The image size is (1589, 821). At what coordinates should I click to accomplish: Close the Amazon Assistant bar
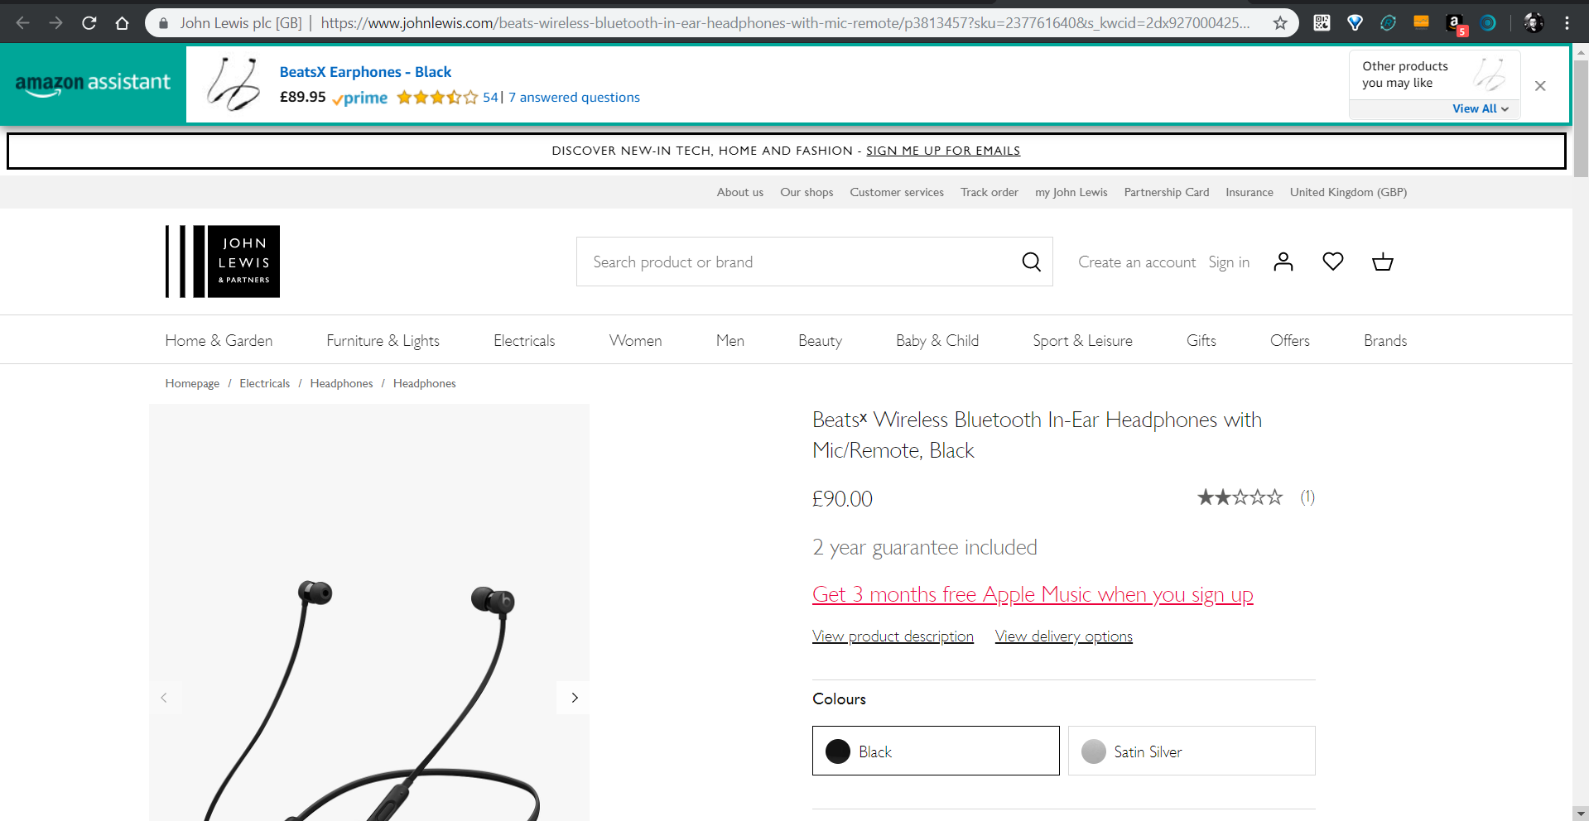1540,86
